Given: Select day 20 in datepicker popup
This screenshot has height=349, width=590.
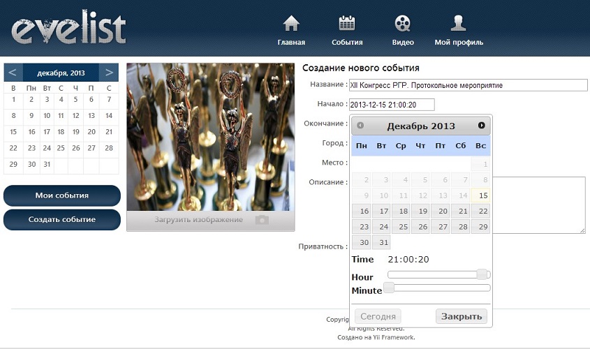Looking at the screenshot, I should (441, 211).
